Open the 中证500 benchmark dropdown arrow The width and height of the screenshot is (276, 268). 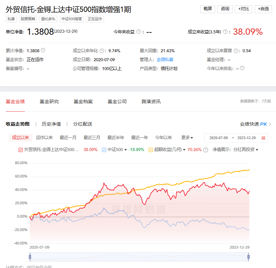[125, 150]
